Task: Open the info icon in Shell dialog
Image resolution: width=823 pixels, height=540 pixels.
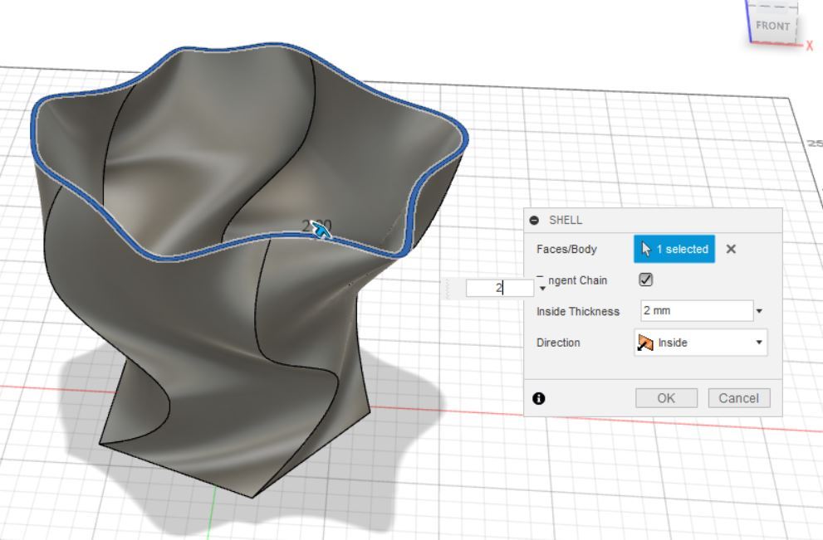Action: (538, 398)
